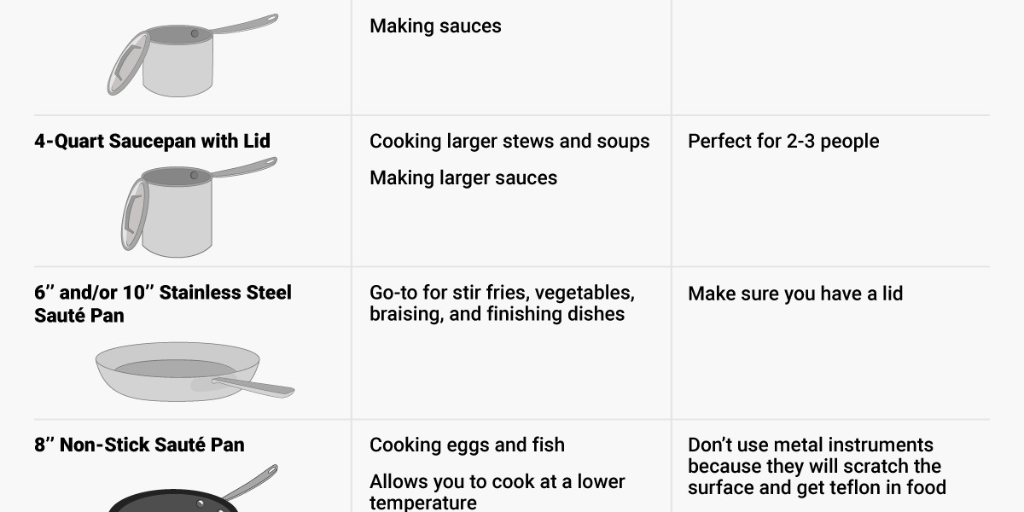Image resolution: width=1024 pixels, height=512 pixels.
Task: Click the 'Perfect for 2-3 people' note
Action: pyautogui.click(x=783, y=142)
